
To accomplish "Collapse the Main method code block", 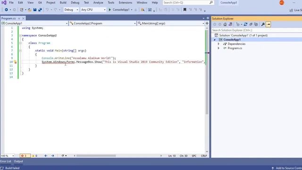I will click(20, 51).
